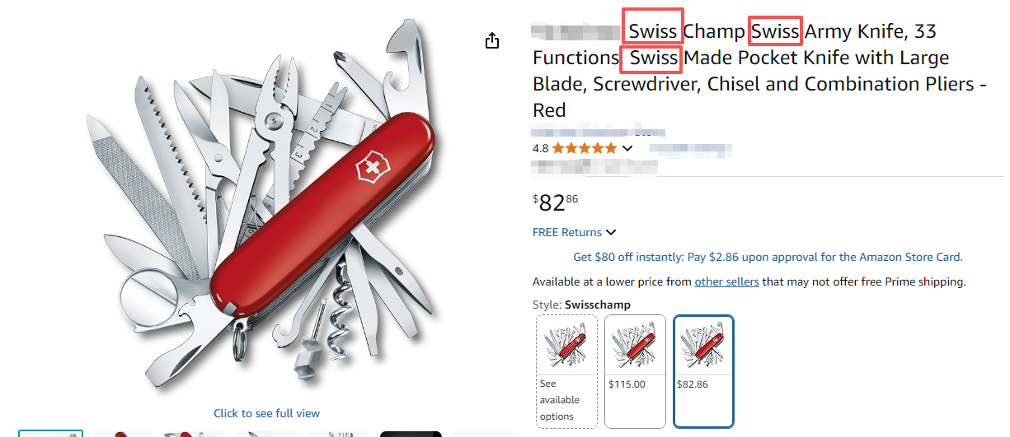Click the 4.8 rating number
Image resolution: width=1010 pixels, height=437 pixels.
(x=540, y=148)
